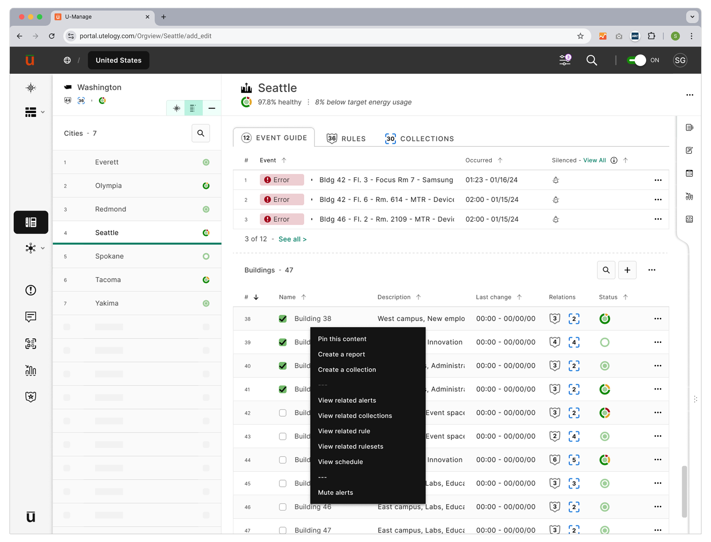The height and width of the screenshot is (542, 711).
Task: Open the Seattle page three-dot menu
Action: coord(690,95)
